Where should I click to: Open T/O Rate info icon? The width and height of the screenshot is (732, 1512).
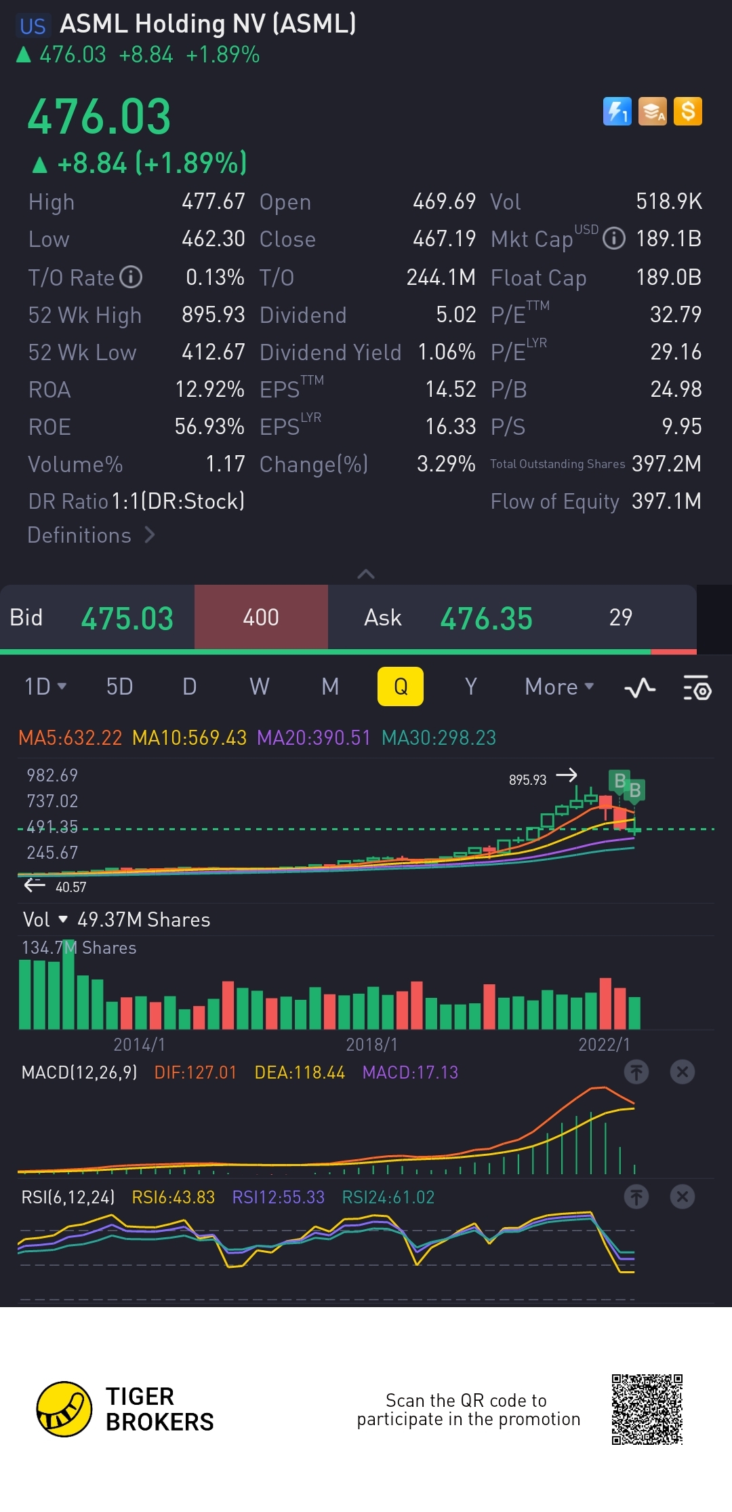[131, 277]
